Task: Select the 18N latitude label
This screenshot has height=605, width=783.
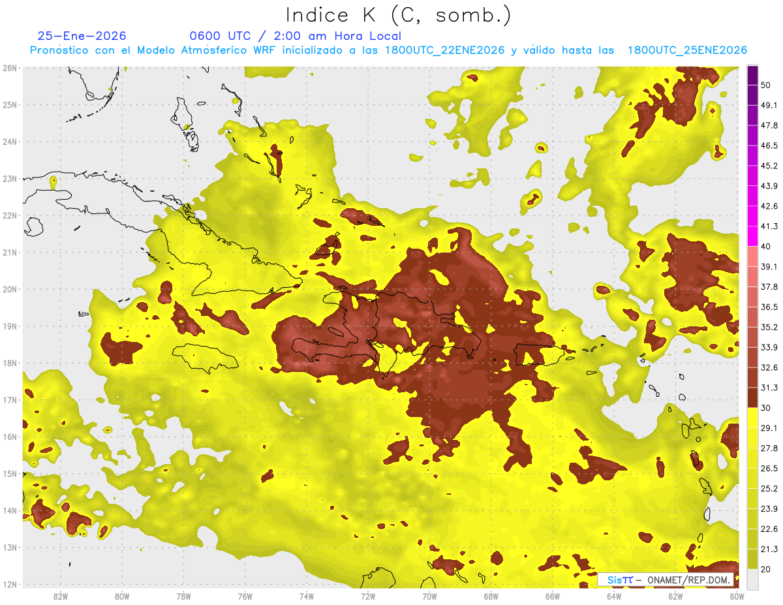Action: point(9,363)
